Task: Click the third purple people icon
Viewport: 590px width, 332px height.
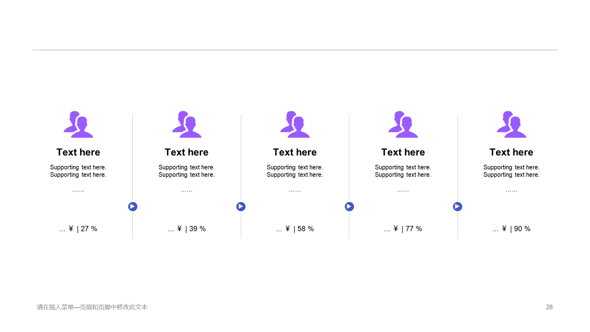Action: click(295, 125)
